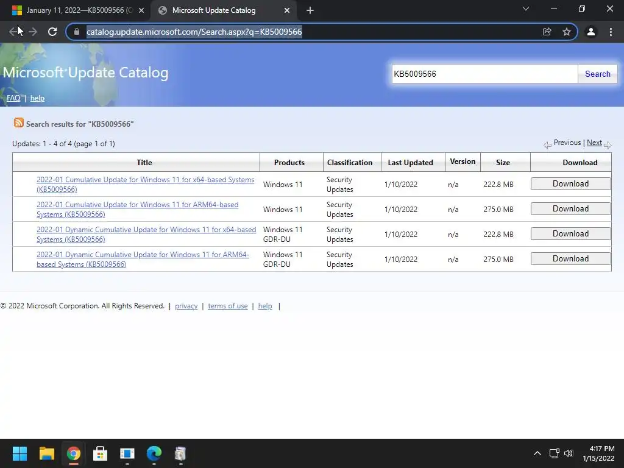Viewport: 624px width, 468px height.
Task: Open Dynamic Cumulative Update ARM64-based link
Action: 143,260
